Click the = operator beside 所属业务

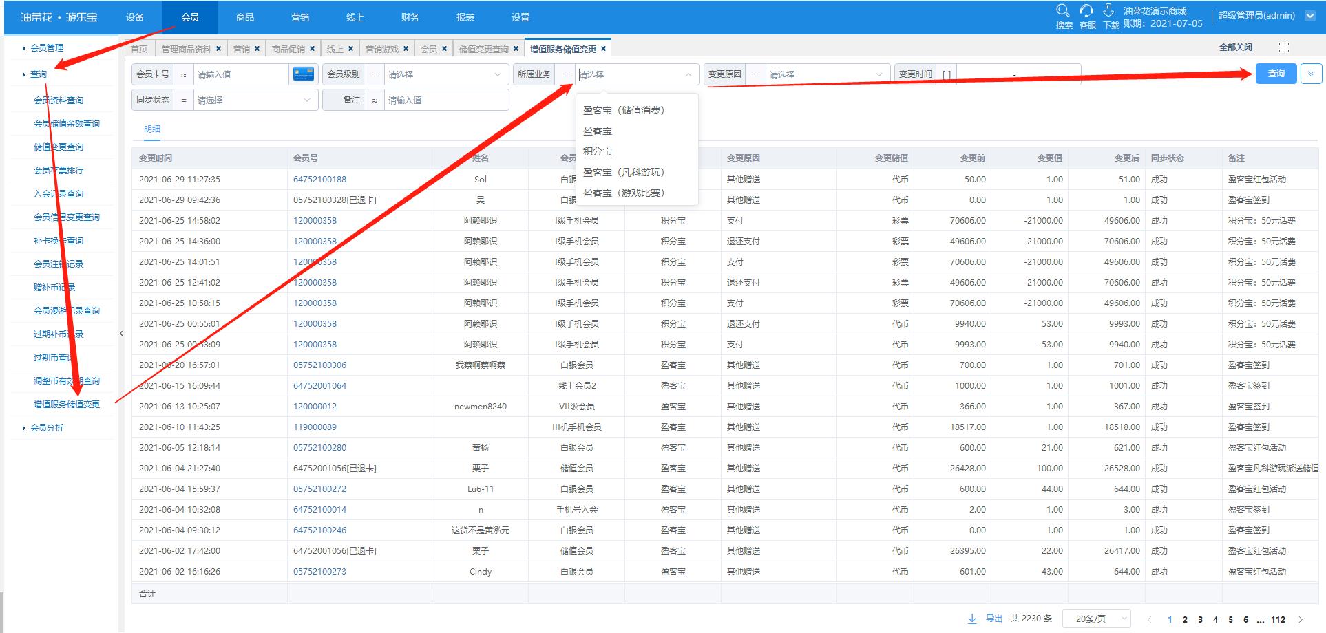pos(565,74)
